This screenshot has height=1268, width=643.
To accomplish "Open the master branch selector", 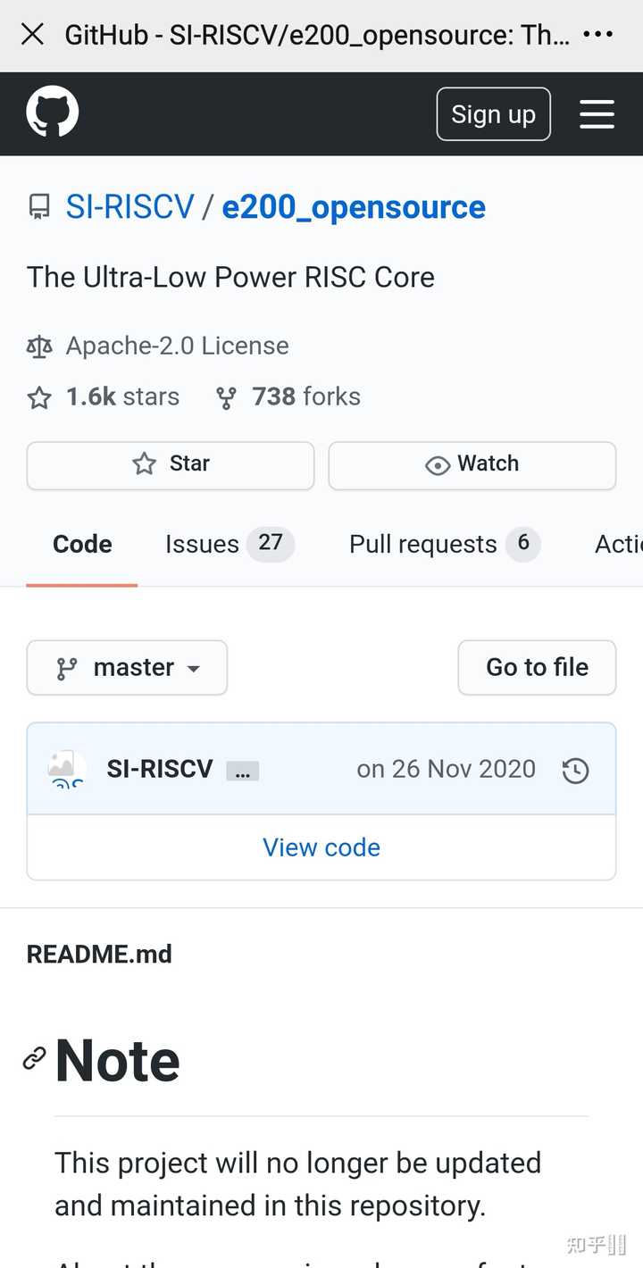I will [x=127, y=667].
